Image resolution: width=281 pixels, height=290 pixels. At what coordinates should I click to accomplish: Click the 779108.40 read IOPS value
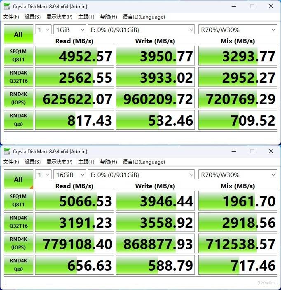[x=75, y=243]
